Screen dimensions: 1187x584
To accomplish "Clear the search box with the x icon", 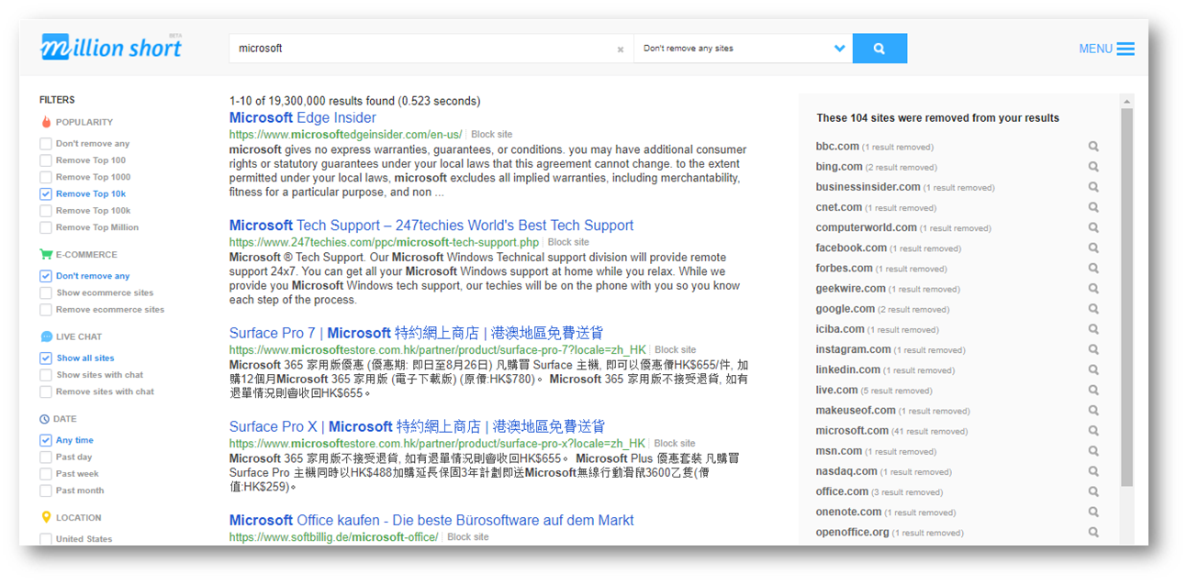I will pyautogui.click(x=621, y=50).
